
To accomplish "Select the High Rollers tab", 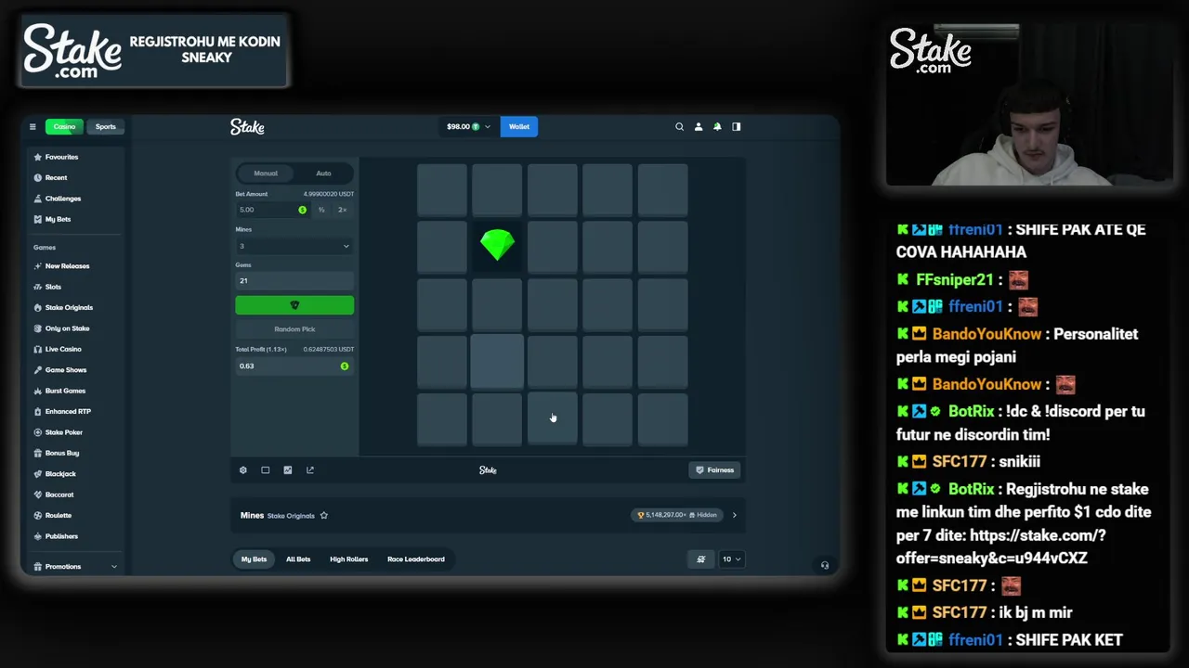I will click(x=348, y=559).
